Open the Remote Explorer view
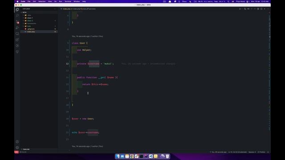The height and width of the screenshot is (160, 285). tap(17, 34)
